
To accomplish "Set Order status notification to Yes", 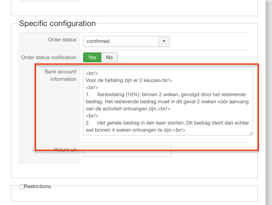I will click(92, 58).
